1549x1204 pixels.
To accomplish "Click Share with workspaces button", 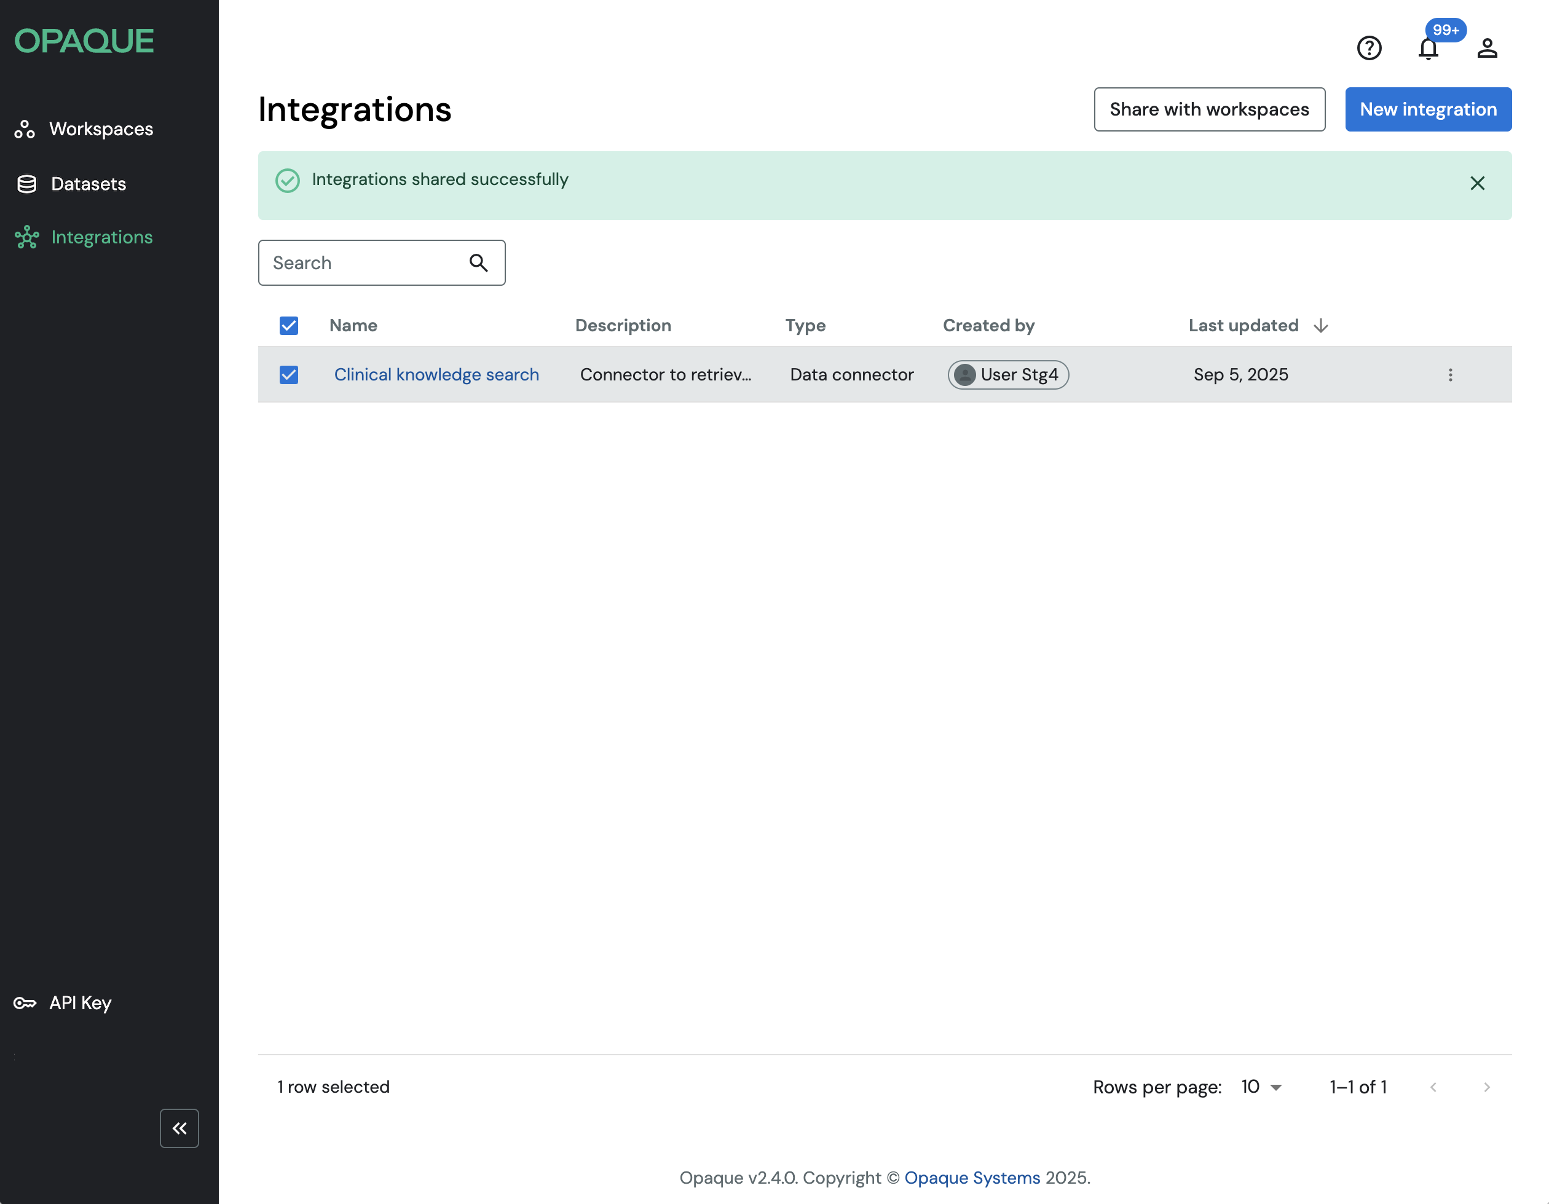I will pos(1208,109).
